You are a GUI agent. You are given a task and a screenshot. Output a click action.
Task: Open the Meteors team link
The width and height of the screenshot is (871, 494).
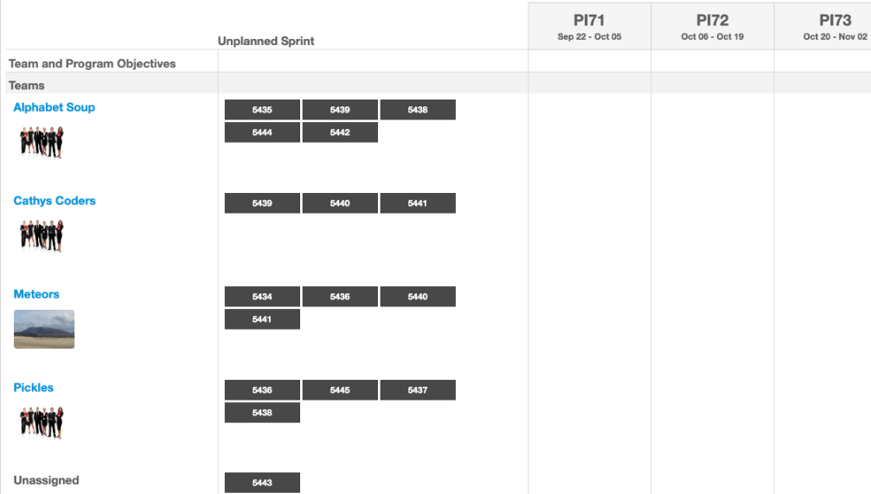pyautogui.click(x=36, y=294)
